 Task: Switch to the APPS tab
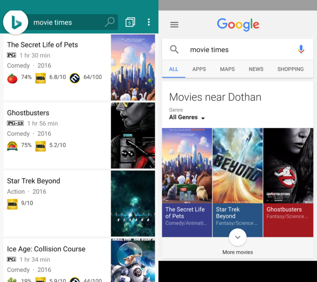(x=199, y=69)
